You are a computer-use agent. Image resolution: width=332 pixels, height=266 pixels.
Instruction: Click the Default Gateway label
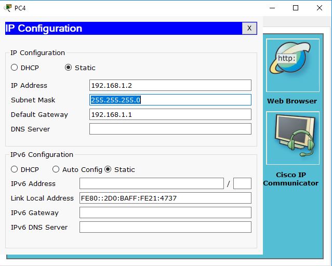point(39,115)
